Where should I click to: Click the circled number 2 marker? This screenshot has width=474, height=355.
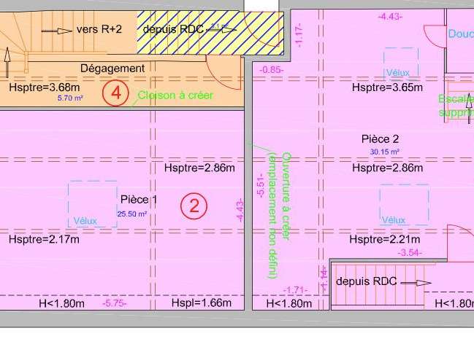pos(194,206)
